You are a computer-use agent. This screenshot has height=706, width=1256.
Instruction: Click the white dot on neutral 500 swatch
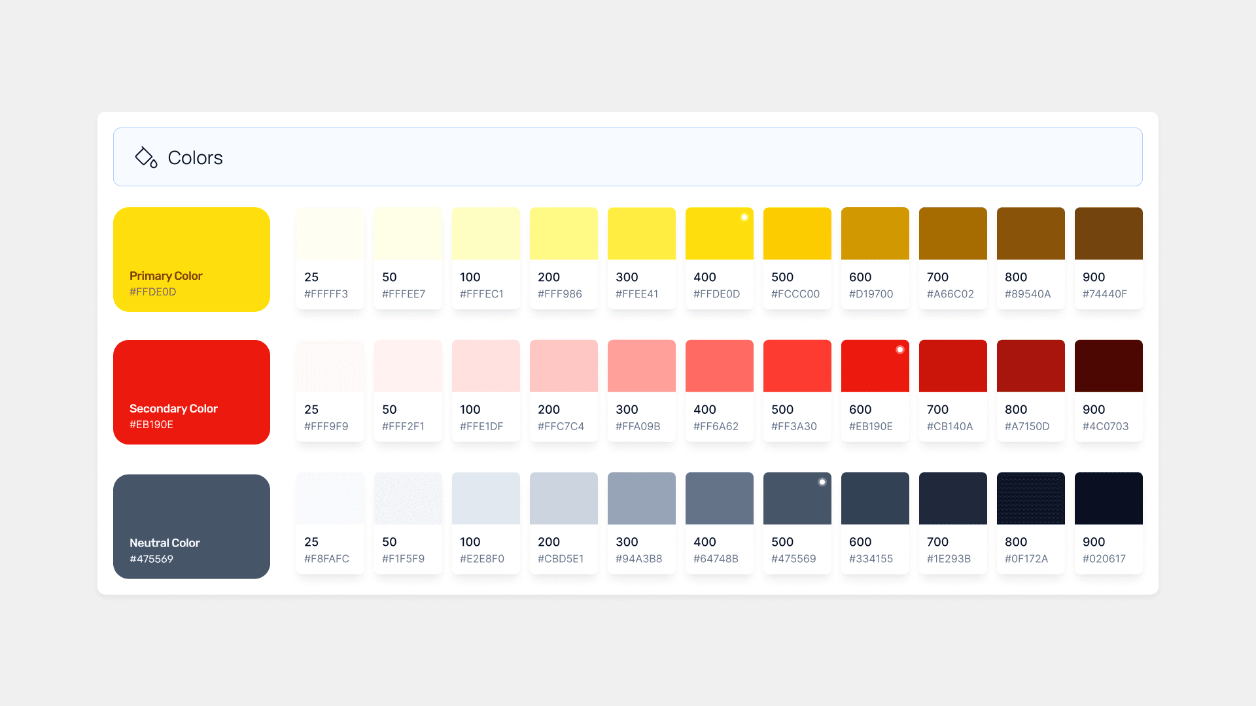(822, 482)
